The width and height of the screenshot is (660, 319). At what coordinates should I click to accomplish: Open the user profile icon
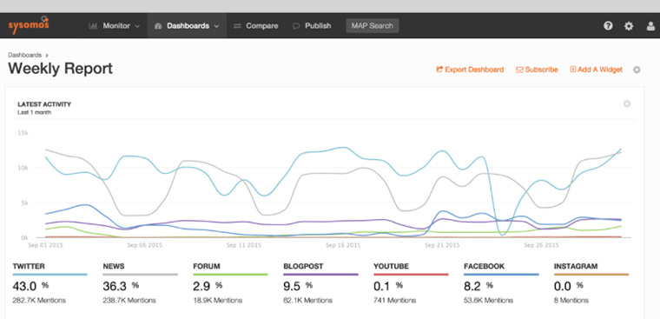tap(650, 26)
